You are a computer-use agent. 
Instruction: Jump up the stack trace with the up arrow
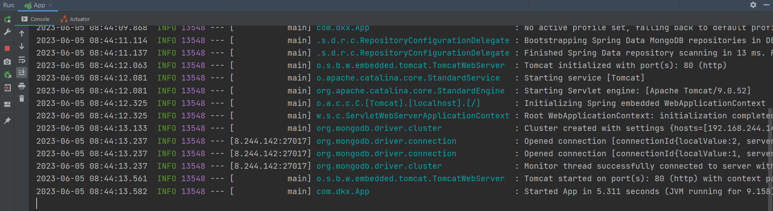click(x=22, y=33)
